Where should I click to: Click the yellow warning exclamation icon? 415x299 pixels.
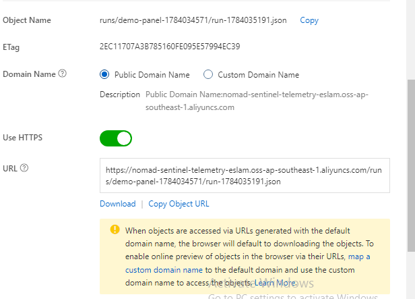(115, 229)
